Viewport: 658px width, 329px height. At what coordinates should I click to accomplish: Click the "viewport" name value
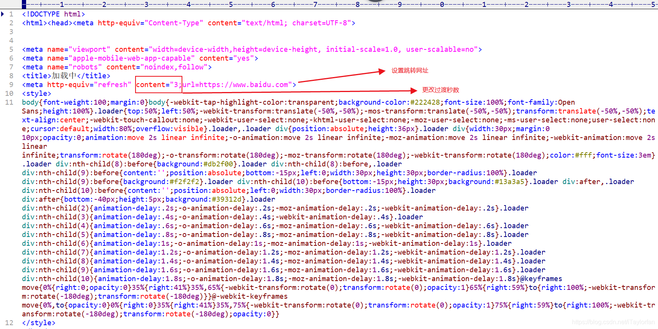tap(89, 49)
